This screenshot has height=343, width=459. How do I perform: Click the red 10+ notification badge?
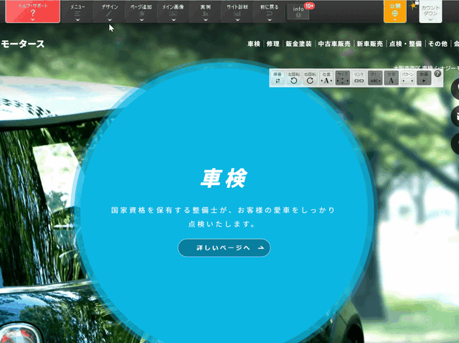coord(309,6)
